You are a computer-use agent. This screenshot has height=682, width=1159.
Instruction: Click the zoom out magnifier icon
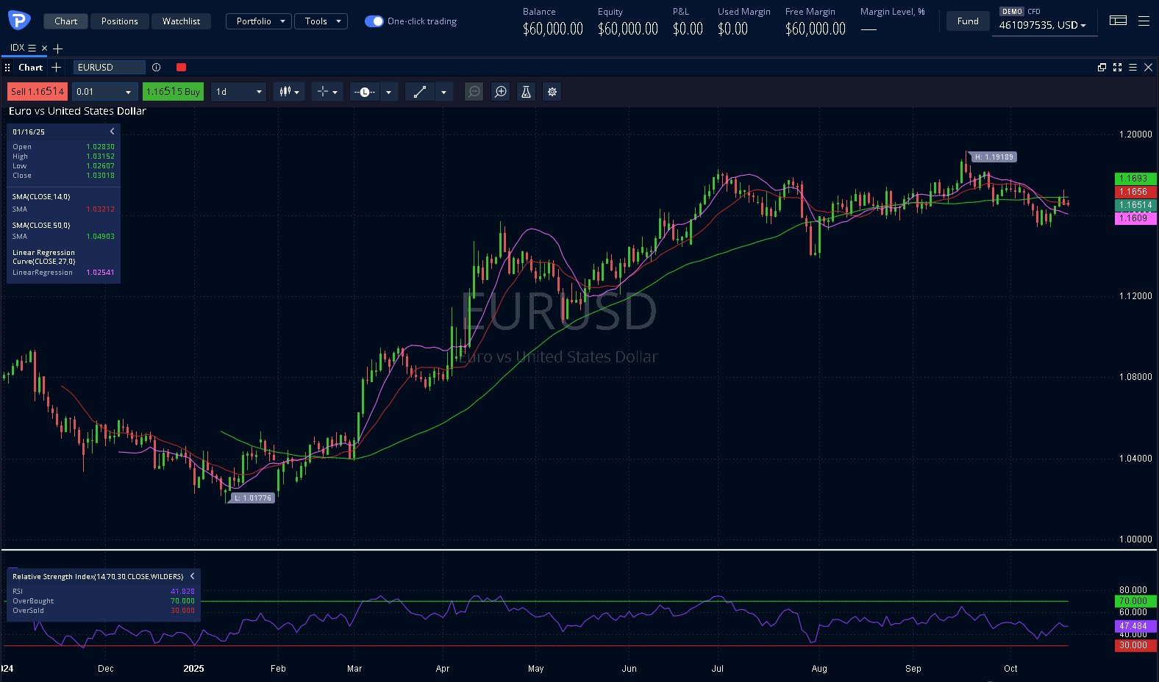point(474,92)
